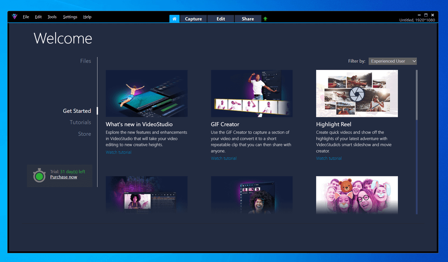Click Watch tutorial under Highlight Reel

329,158
